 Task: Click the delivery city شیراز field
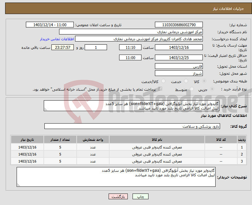(179, 73)
